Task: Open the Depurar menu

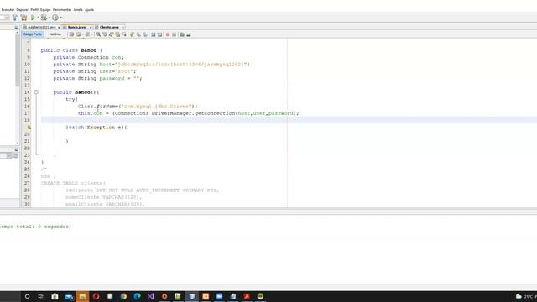Action: [x=23, y=9]
